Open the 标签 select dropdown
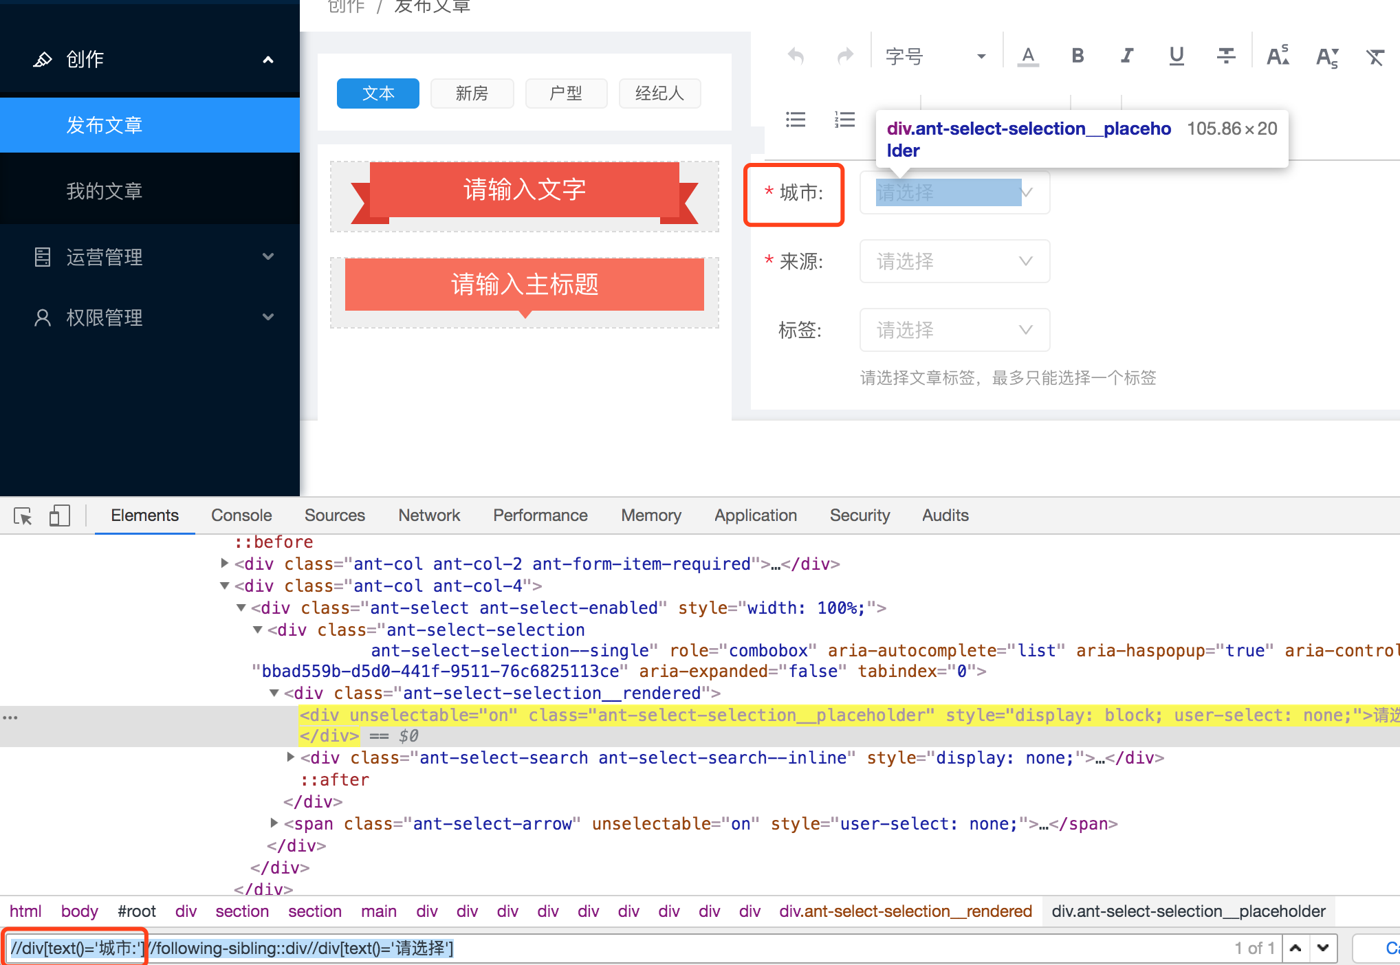This screenshot has height=965, width=1400. [x=954, y=330]
